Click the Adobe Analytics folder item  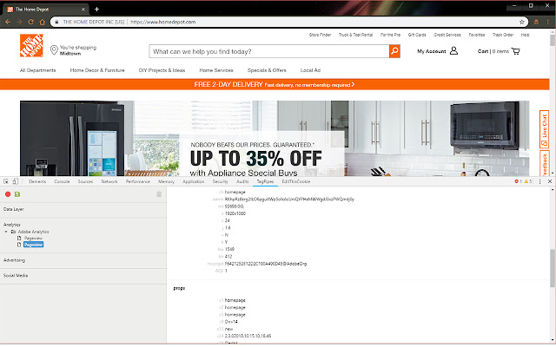tap(33, 232)
